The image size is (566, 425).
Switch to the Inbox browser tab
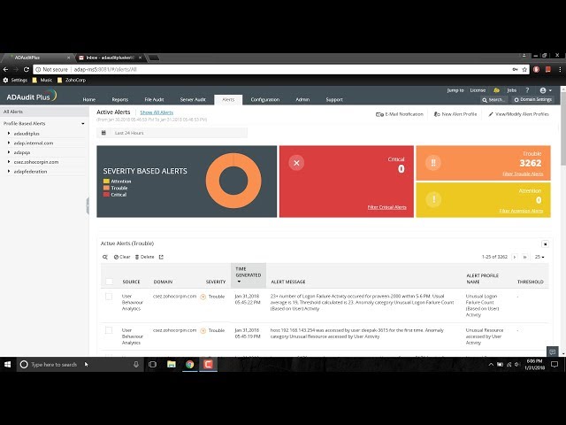(110, 58)
